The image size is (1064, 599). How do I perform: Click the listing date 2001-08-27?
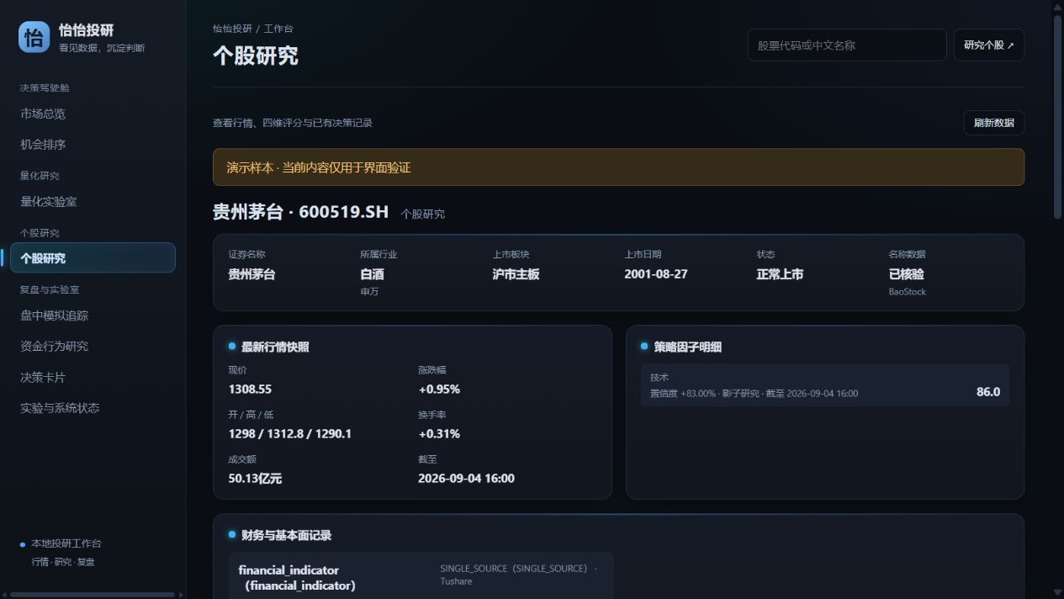coord(655,274)
